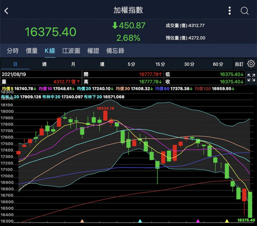
Task: Select the 週 weekly period
Action: (44, 64)
